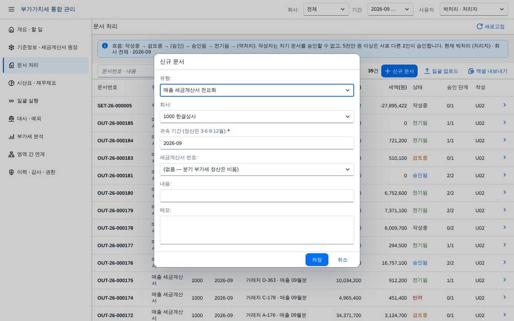Screen dimensions: 514x321
Task: Expand the 세금계산서 번호 dropdown
Action: click(257, 169)
